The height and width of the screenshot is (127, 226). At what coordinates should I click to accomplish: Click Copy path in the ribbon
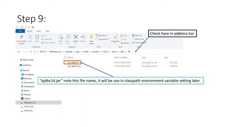point(47,39)
